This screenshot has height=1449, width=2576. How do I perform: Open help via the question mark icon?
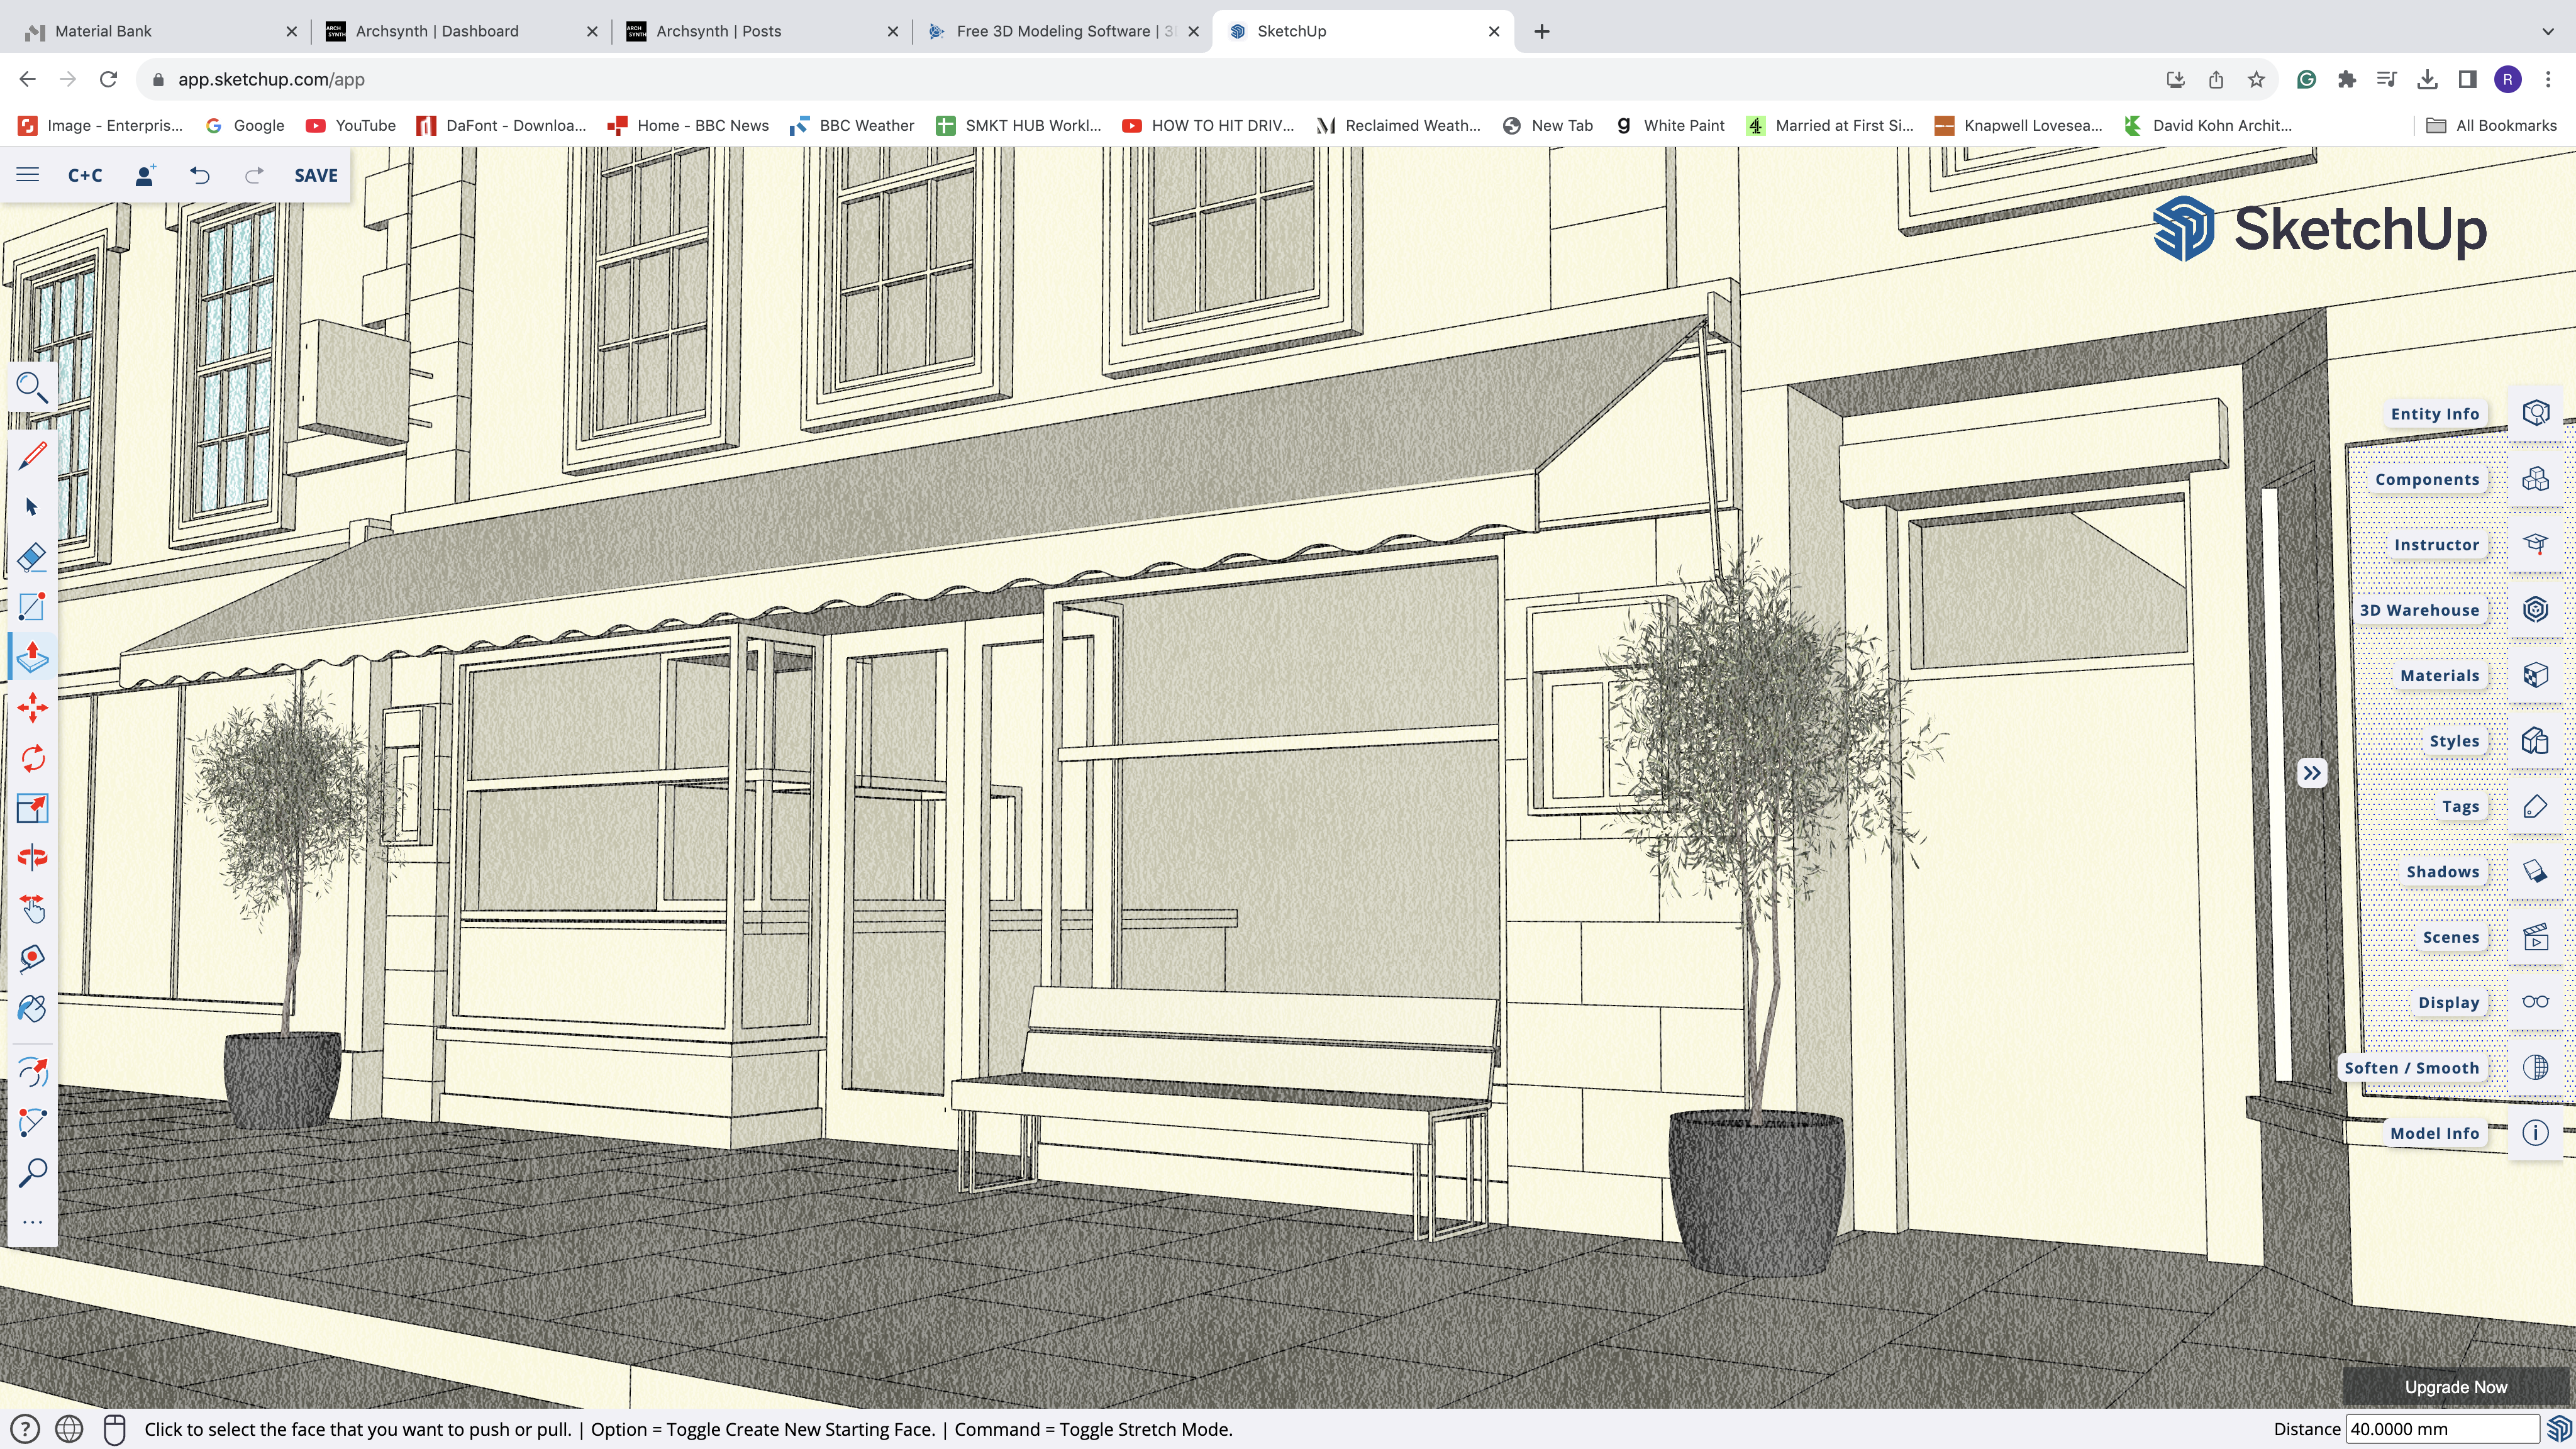point(24,1429)
